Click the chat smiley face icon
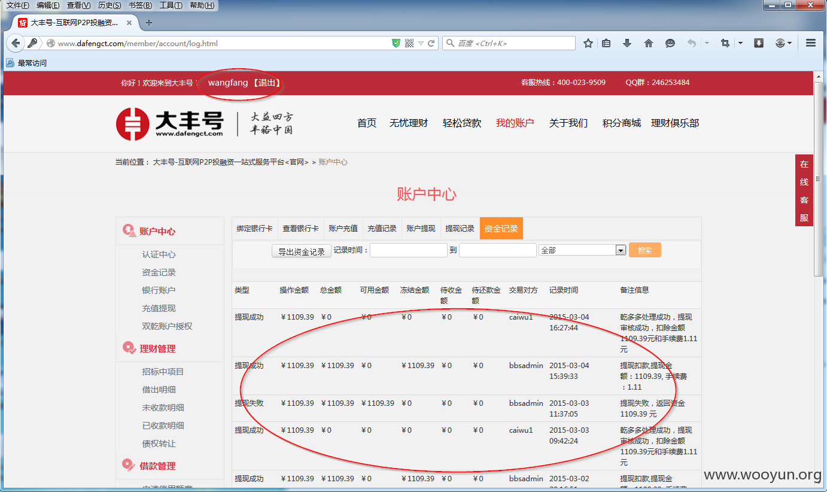This screenshot has height=492, width=827. click(x=670, y=43)
